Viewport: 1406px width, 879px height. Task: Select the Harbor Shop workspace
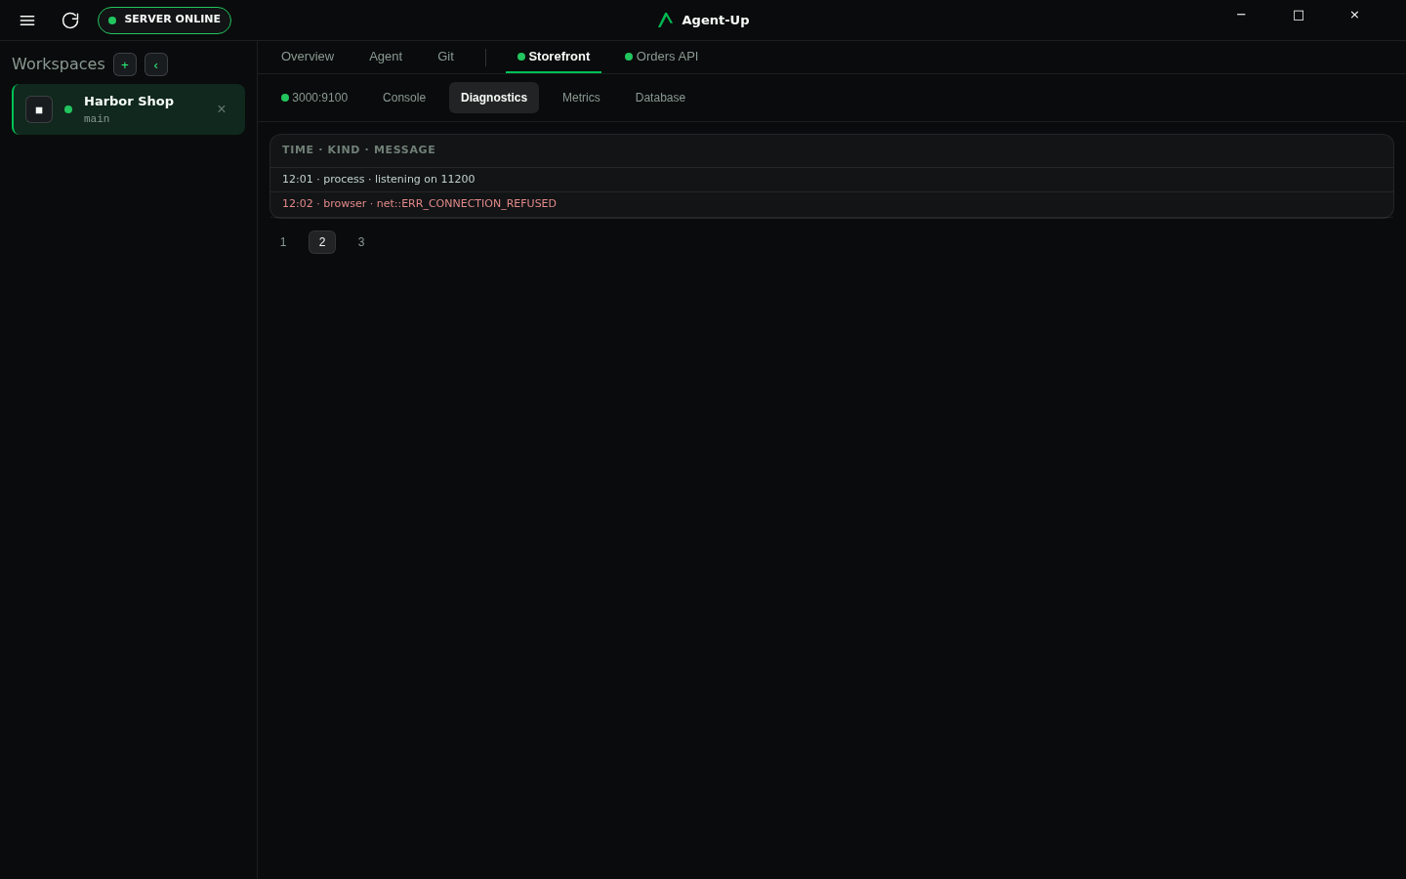point(129,109)
